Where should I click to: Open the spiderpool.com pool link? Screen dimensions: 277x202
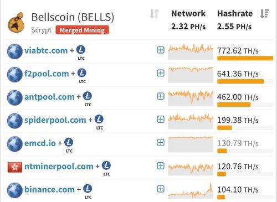(x=55, y=120)
